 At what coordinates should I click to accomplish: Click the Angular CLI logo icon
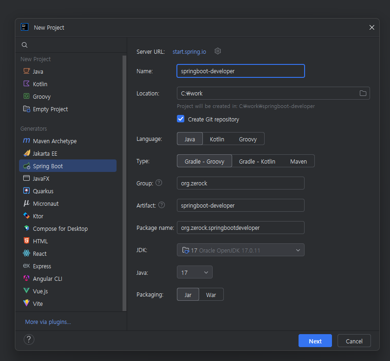coord(26,279)
